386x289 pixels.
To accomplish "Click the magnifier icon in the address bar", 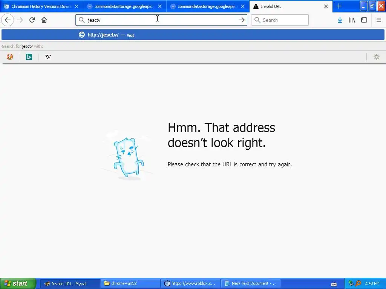I will pos(82,20).
